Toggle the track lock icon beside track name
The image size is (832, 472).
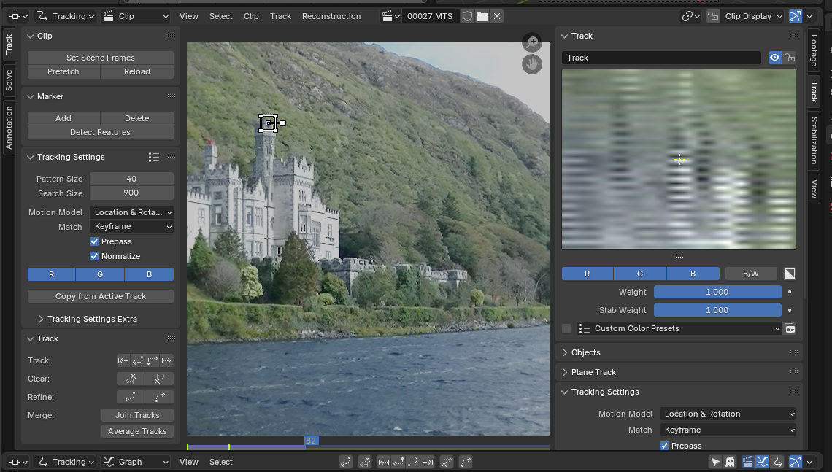[790, 58]
